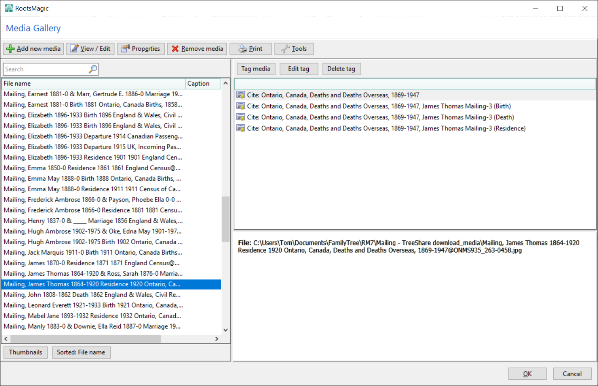The image size is (598, 386).
Task: Switch to Thumbnails view
Action: pyautogui.click(x=26, y=352)
